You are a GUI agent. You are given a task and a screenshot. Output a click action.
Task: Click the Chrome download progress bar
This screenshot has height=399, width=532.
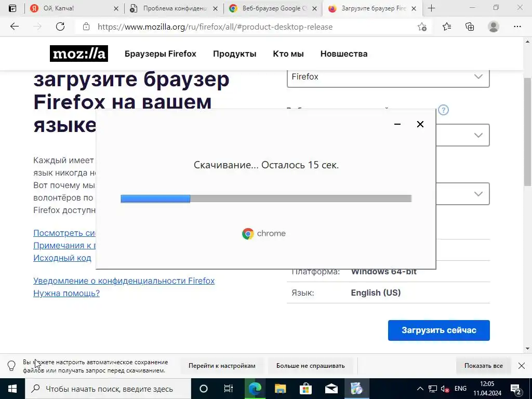[x=266, y=198]
